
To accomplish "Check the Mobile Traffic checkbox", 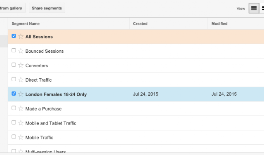I will pyautogui.click(x=14, y=137).
